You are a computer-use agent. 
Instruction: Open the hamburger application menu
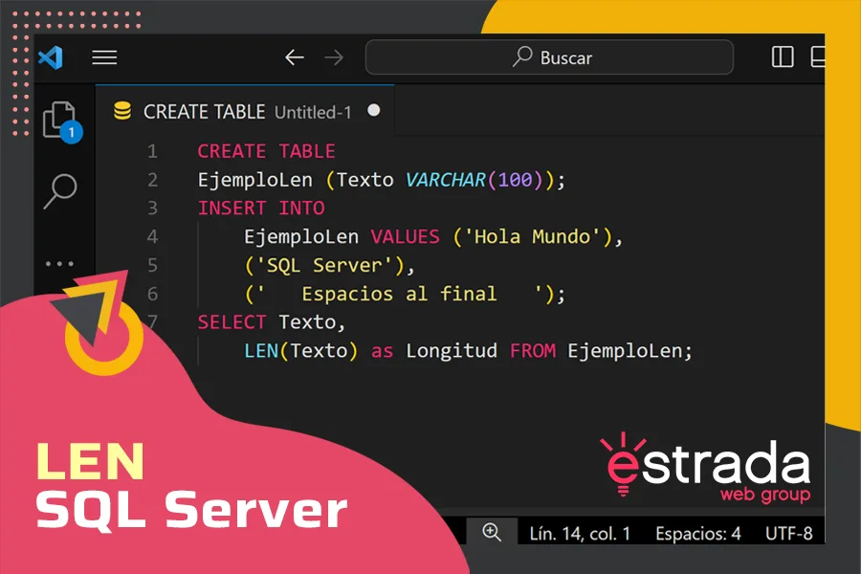104,57
